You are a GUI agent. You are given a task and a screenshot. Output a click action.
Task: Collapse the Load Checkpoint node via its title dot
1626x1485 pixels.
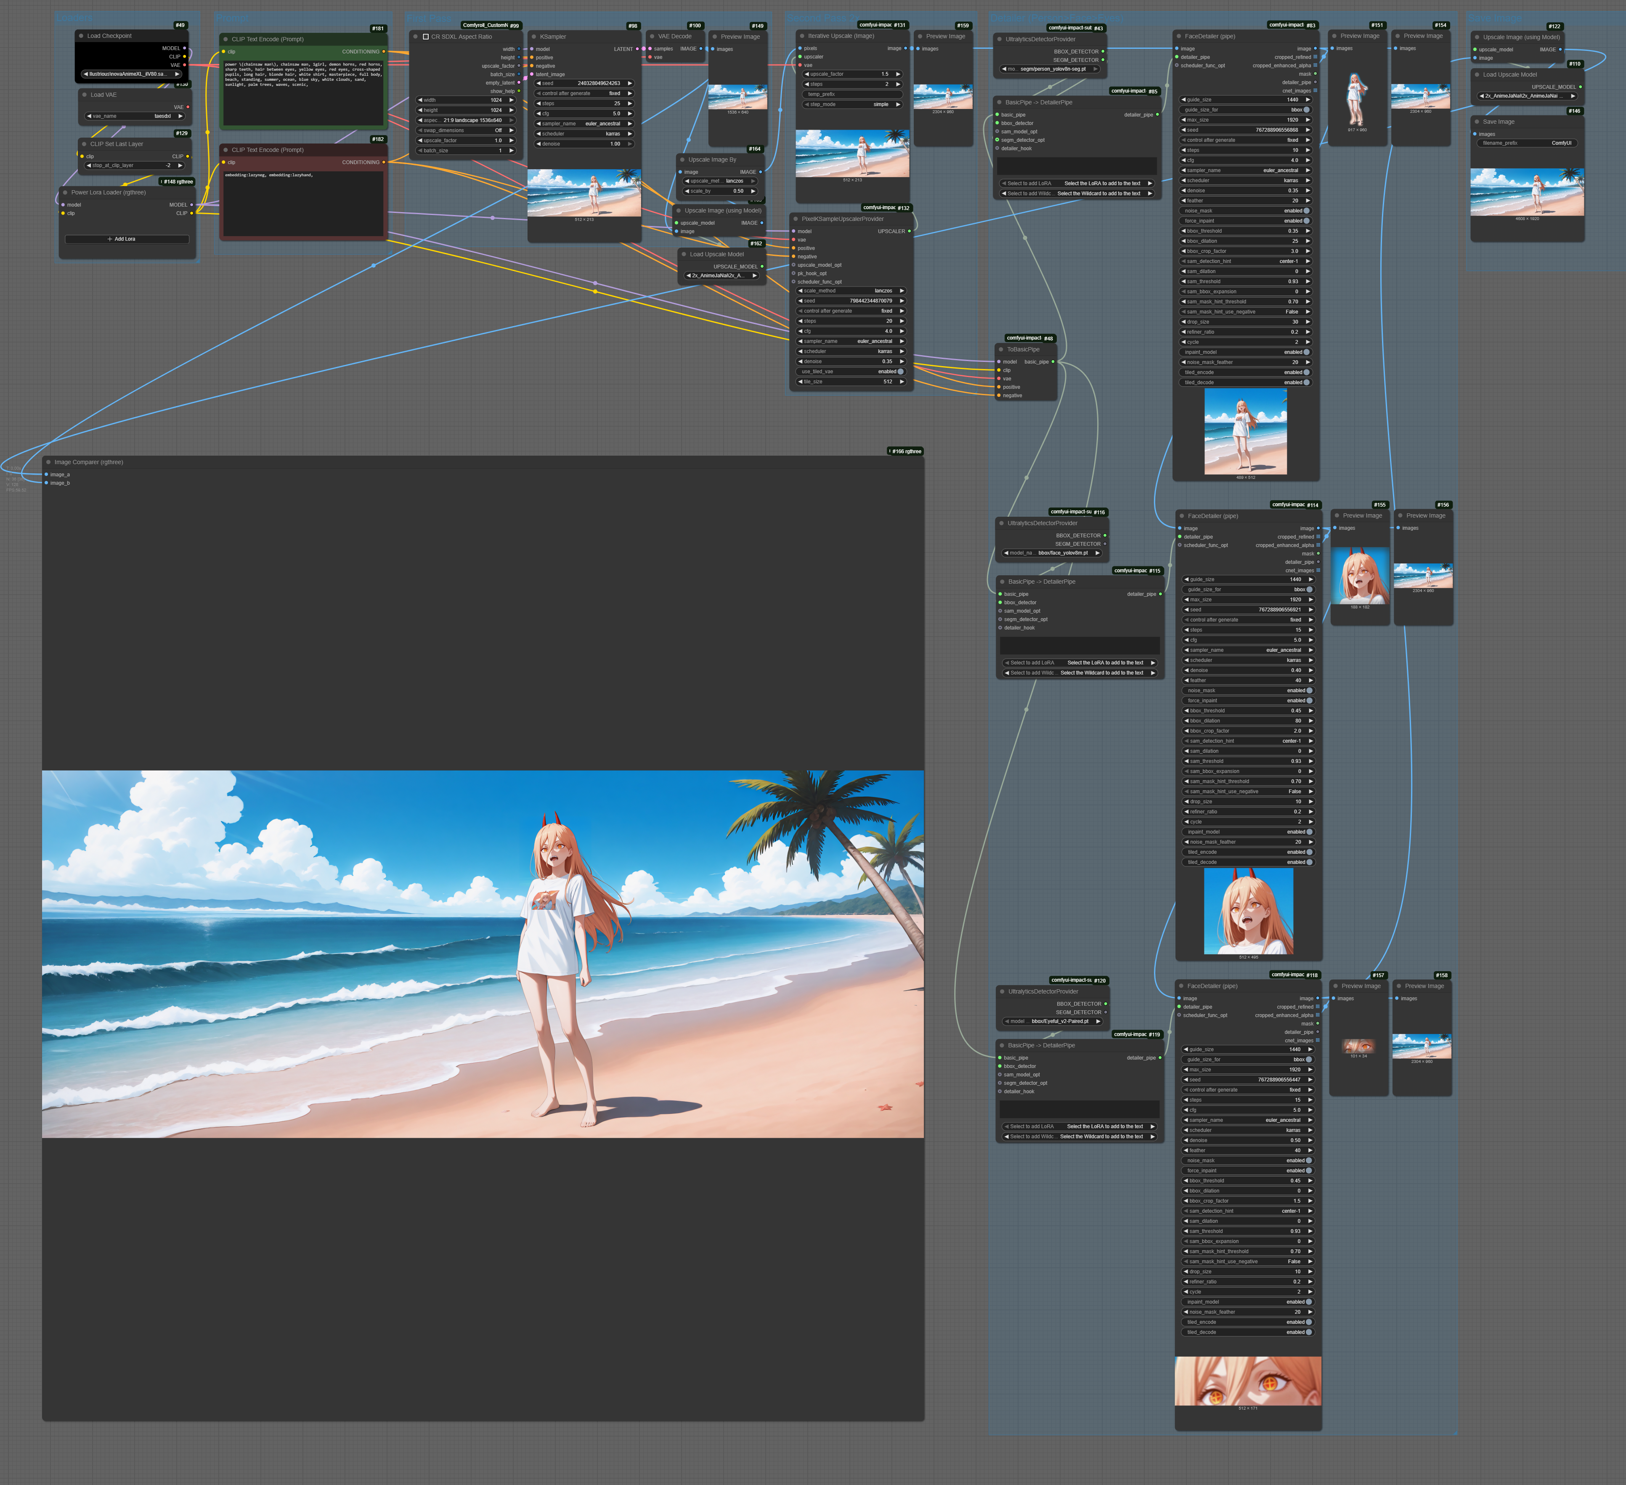82,36
